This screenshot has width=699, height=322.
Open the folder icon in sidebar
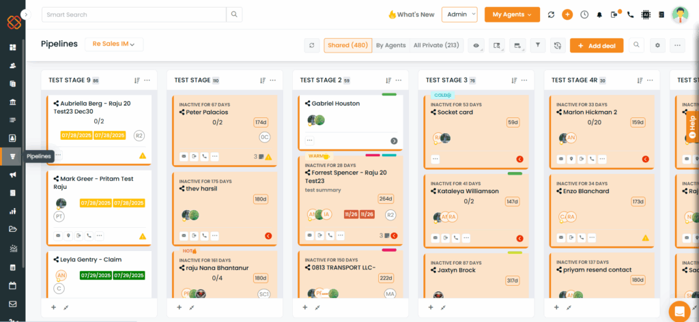12,229
